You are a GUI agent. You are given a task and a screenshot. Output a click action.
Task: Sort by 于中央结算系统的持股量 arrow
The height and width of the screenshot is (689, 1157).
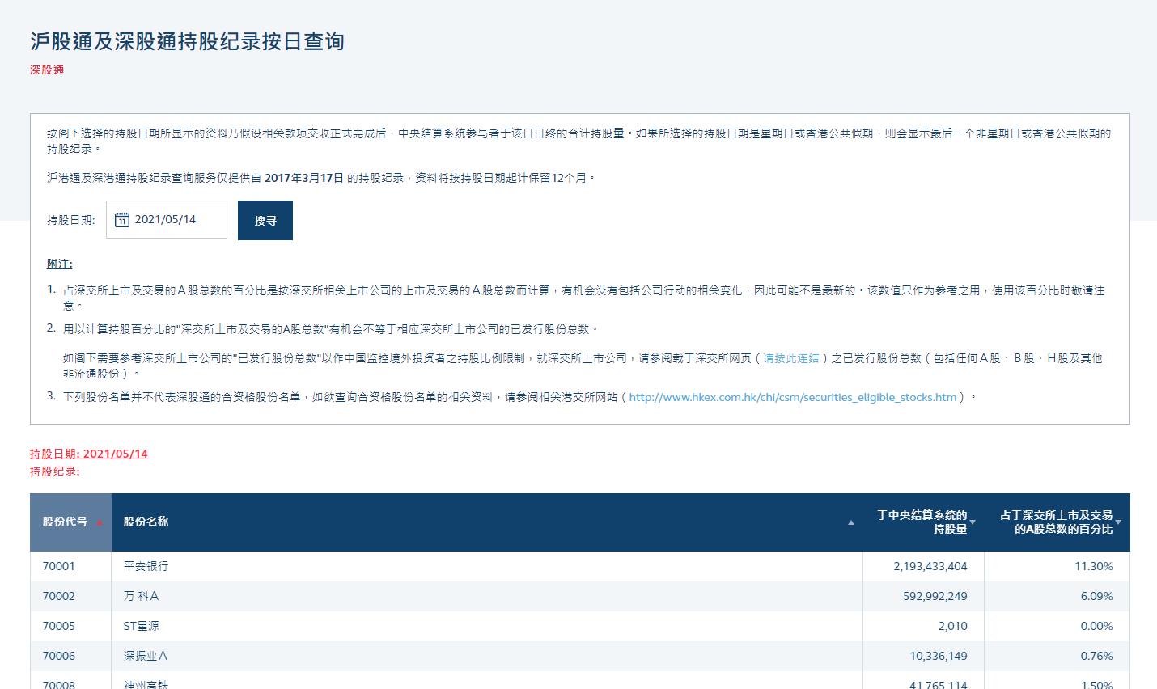973,522
